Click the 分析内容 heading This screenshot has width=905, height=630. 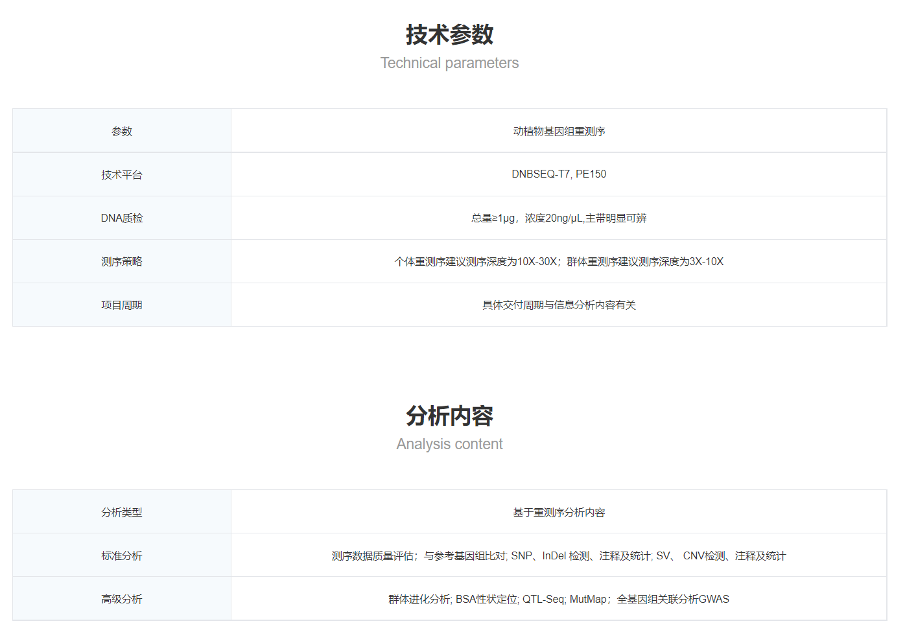click(449, 416)
